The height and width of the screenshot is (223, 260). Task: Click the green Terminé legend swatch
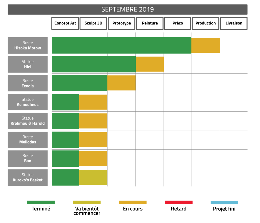point(41,202)
